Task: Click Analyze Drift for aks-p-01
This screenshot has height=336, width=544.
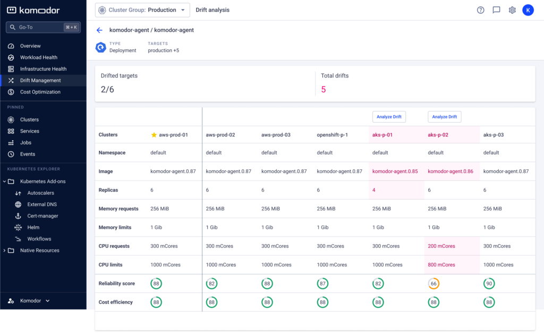Action: coord(389,117)
